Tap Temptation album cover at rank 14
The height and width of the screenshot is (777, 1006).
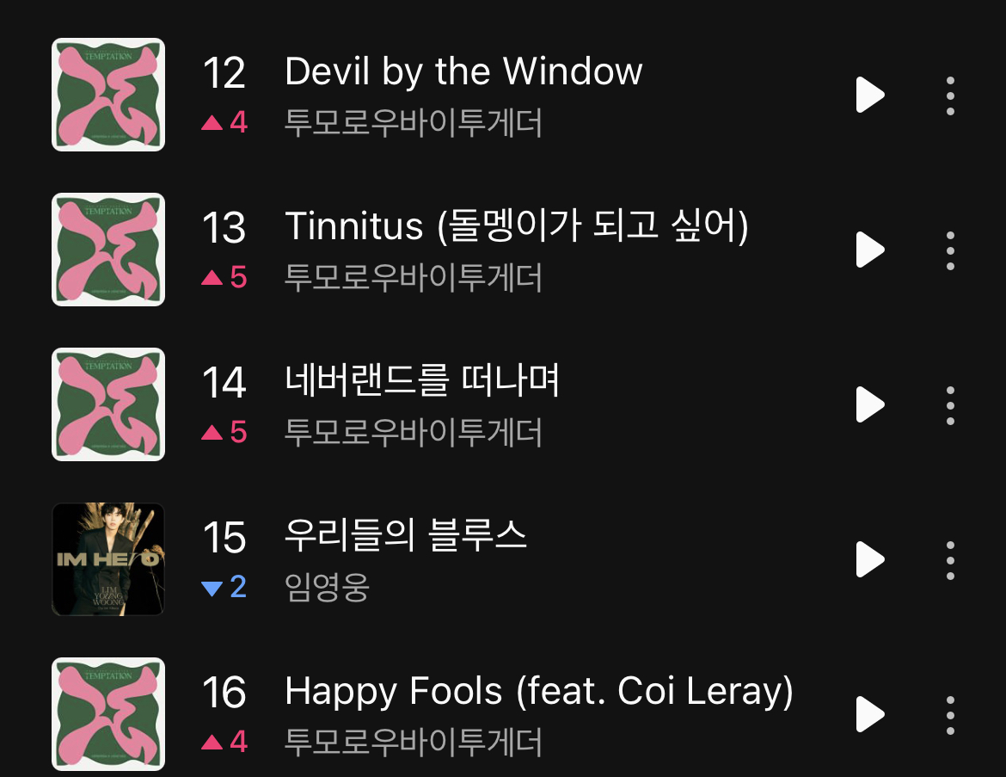click(108, 404)
